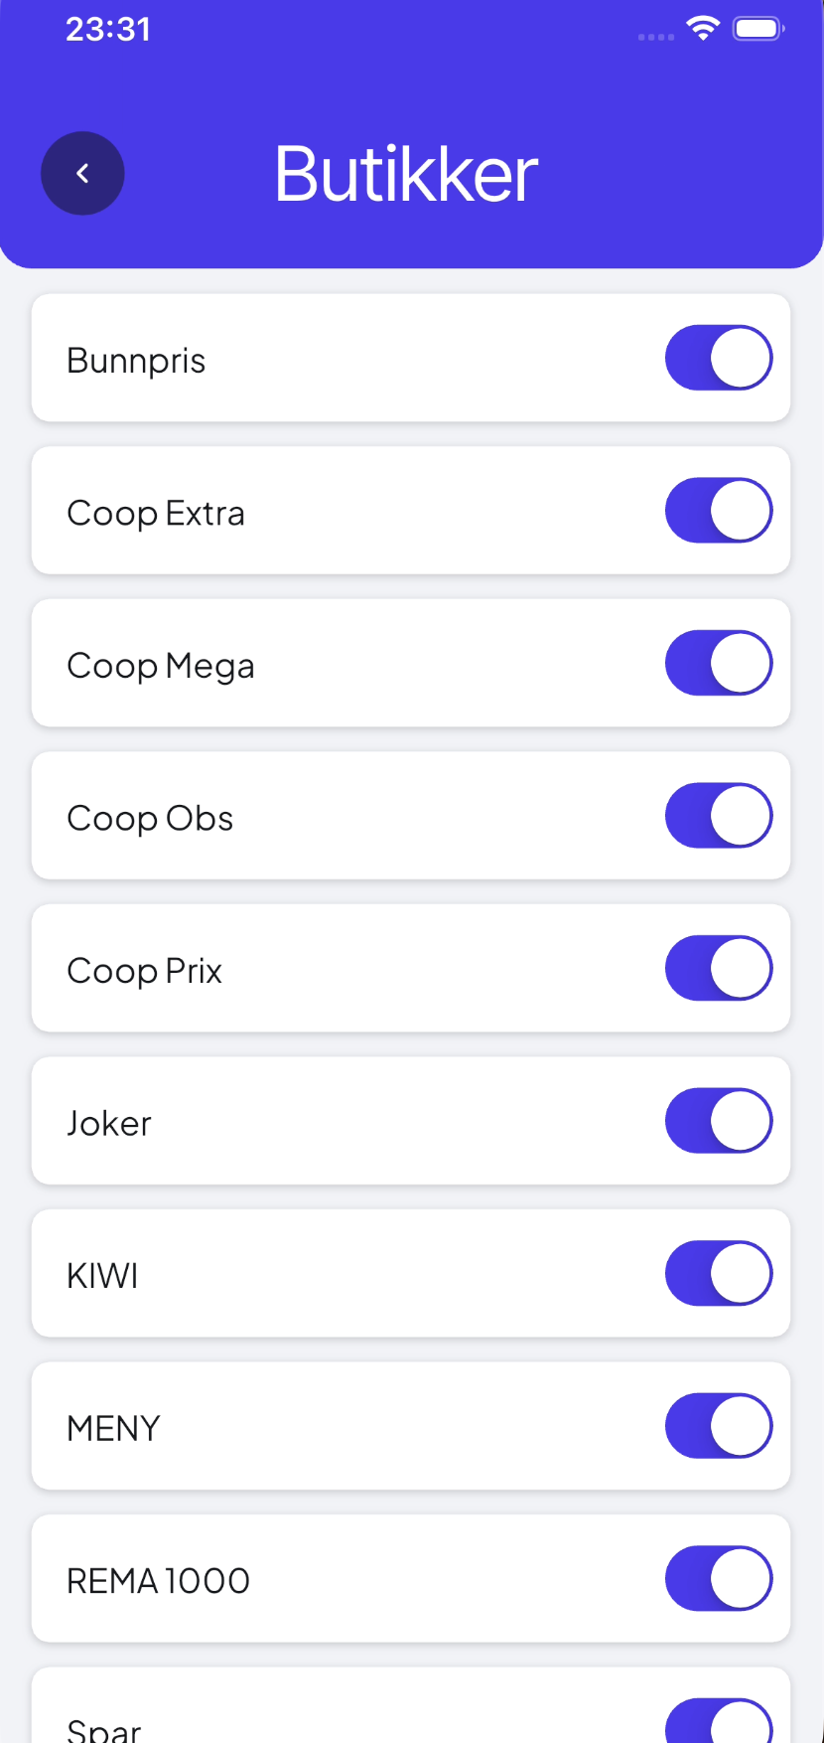Disable Coop Prix store switch
The image size is (824, 1743).
[719, 968]
